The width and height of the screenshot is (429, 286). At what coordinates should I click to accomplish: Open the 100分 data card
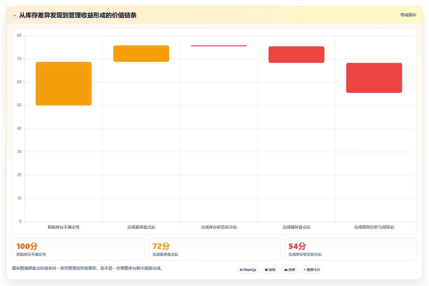click(78, 249)
